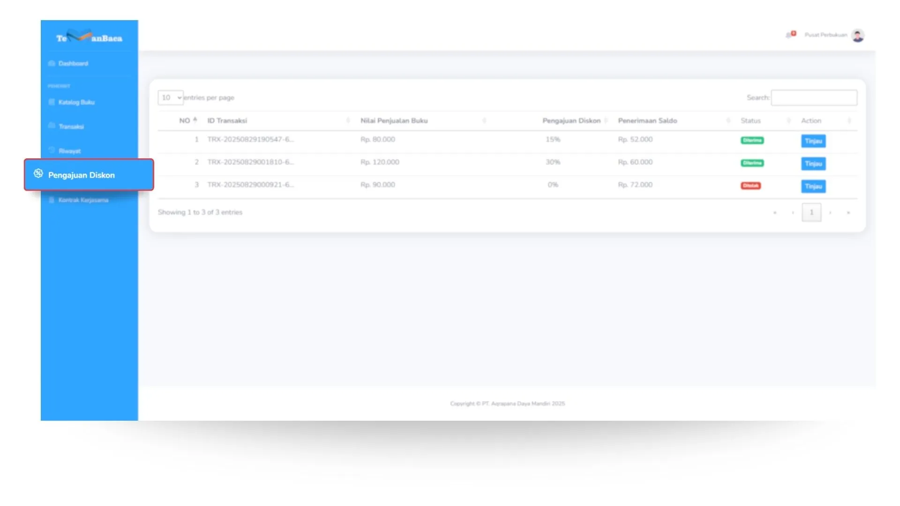Open Dashboard from the sidebar
Image resolution: width=900 pixels, height=506 pixels.
point(73,63)
